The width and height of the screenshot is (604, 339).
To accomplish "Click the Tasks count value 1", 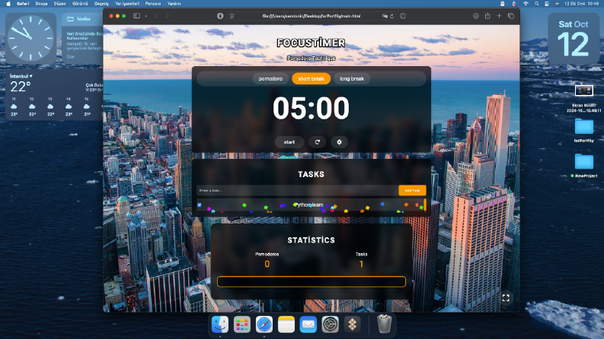I will pyautogui.click(x=361, y=264).
